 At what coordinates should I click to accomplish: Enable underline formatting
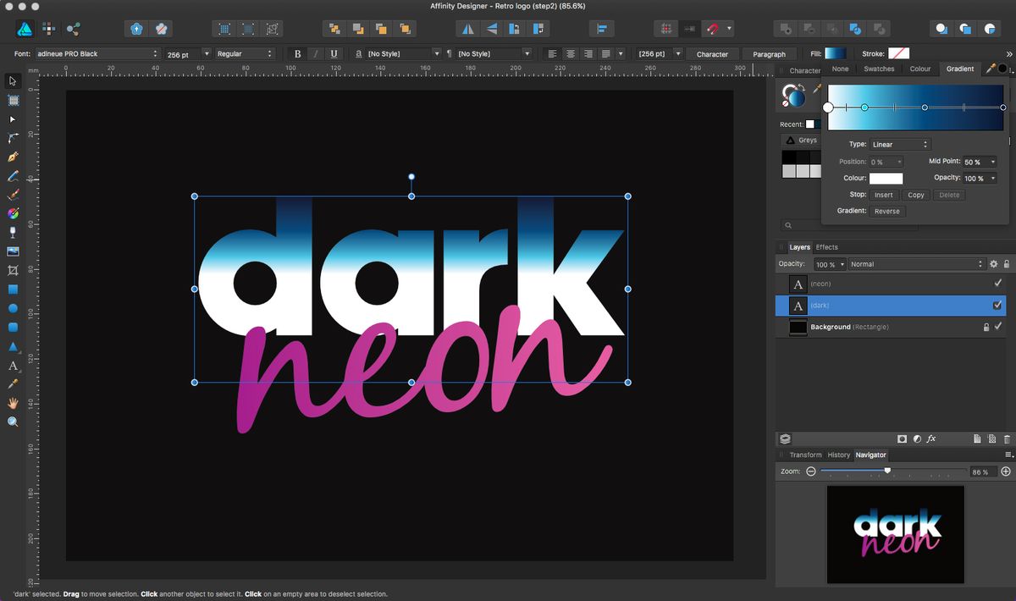point(334,53)
